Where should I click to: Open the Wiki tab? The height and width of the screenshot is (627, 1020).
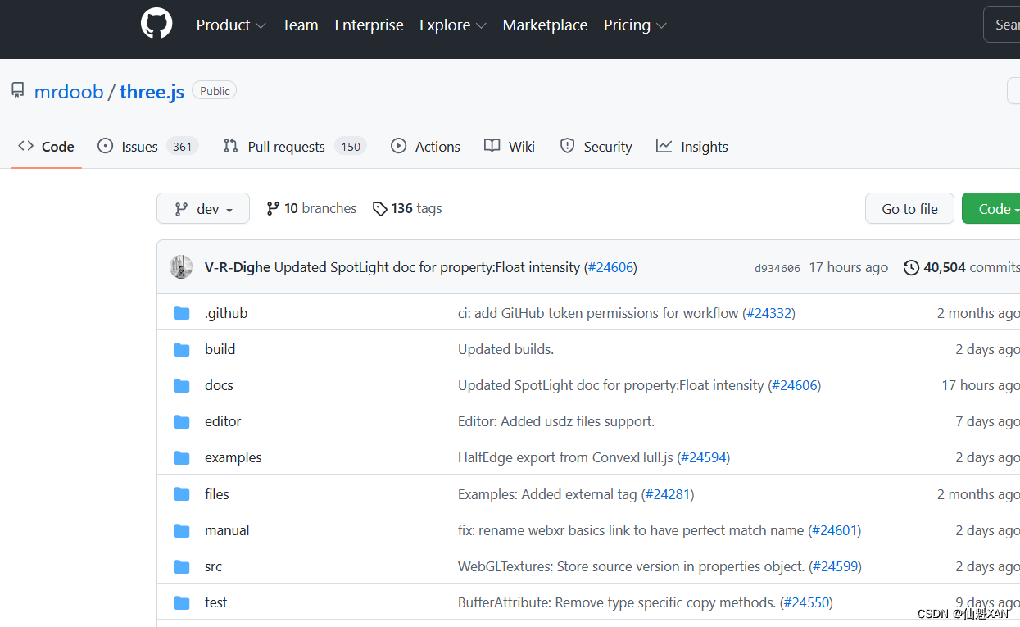pos(509,147)
